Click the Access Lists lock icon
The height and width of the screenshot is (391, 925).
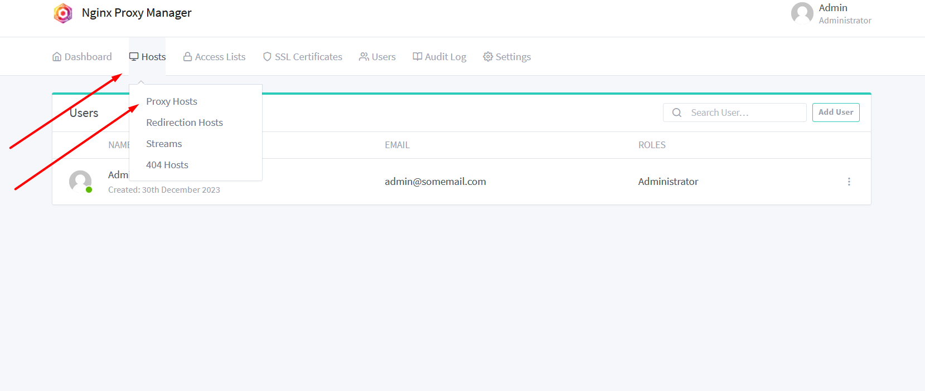[x=188, y=57]
